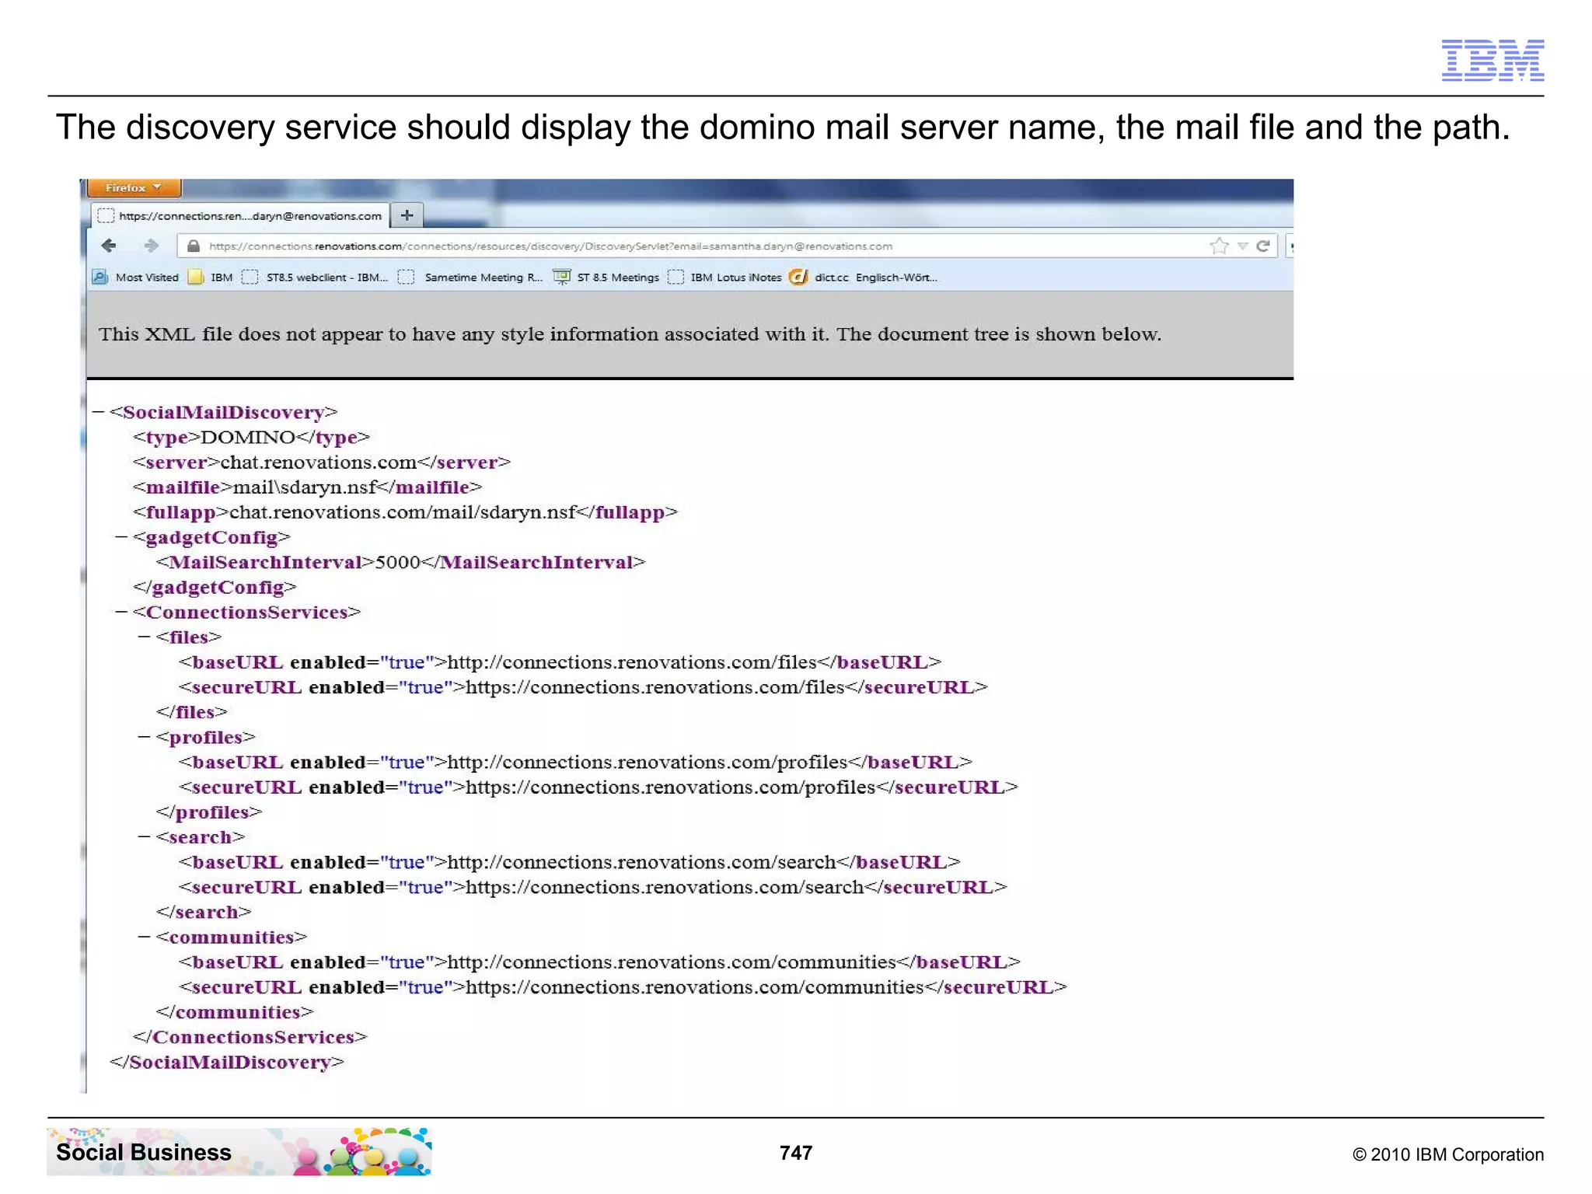The image size is (1592, 1194).
Task: Click the Social Business footer banner
Action: tap(239, 1151)
